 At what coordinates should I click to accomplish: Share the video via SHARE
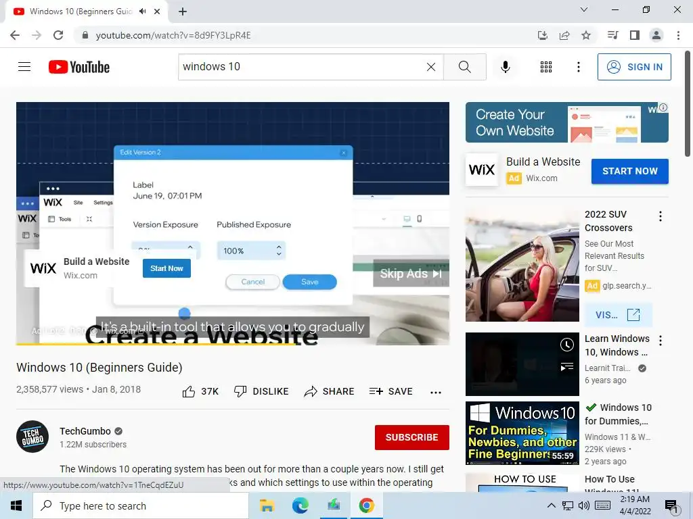(330, 391)
